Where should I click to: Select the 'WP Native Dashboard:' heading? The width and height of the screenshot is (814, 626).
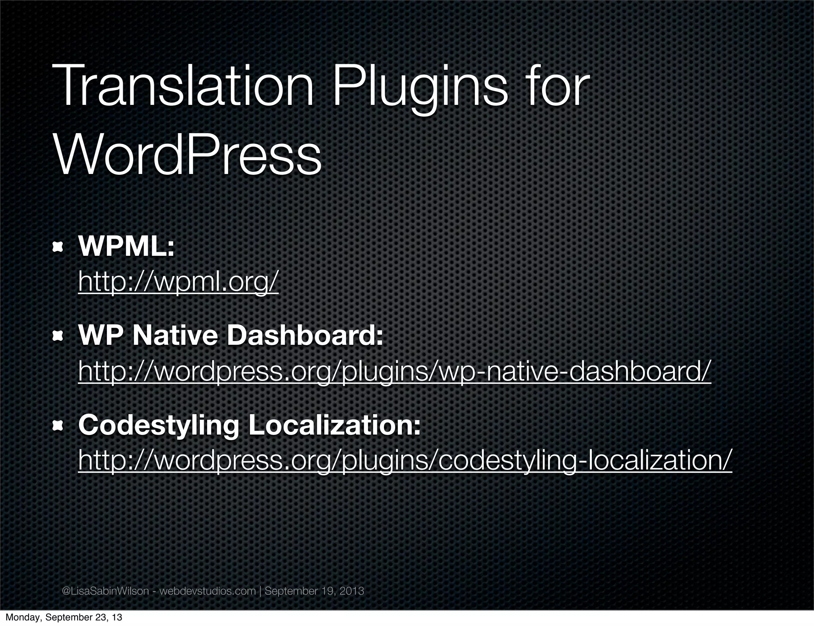231,336
